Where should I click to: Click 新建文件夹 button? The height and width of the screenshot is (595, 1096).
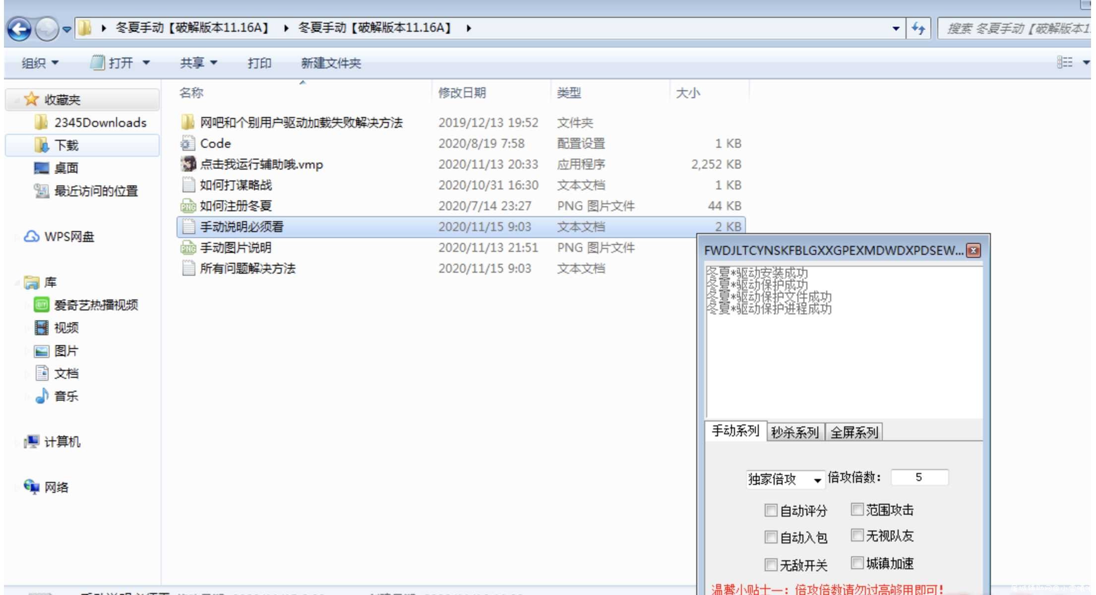tap(331, 63)
